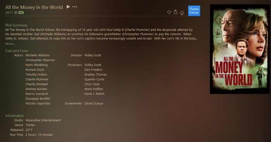This screenshot has width=271, height=142.
Task: Click the plot summary paragraph
Action: click(101, 34)
